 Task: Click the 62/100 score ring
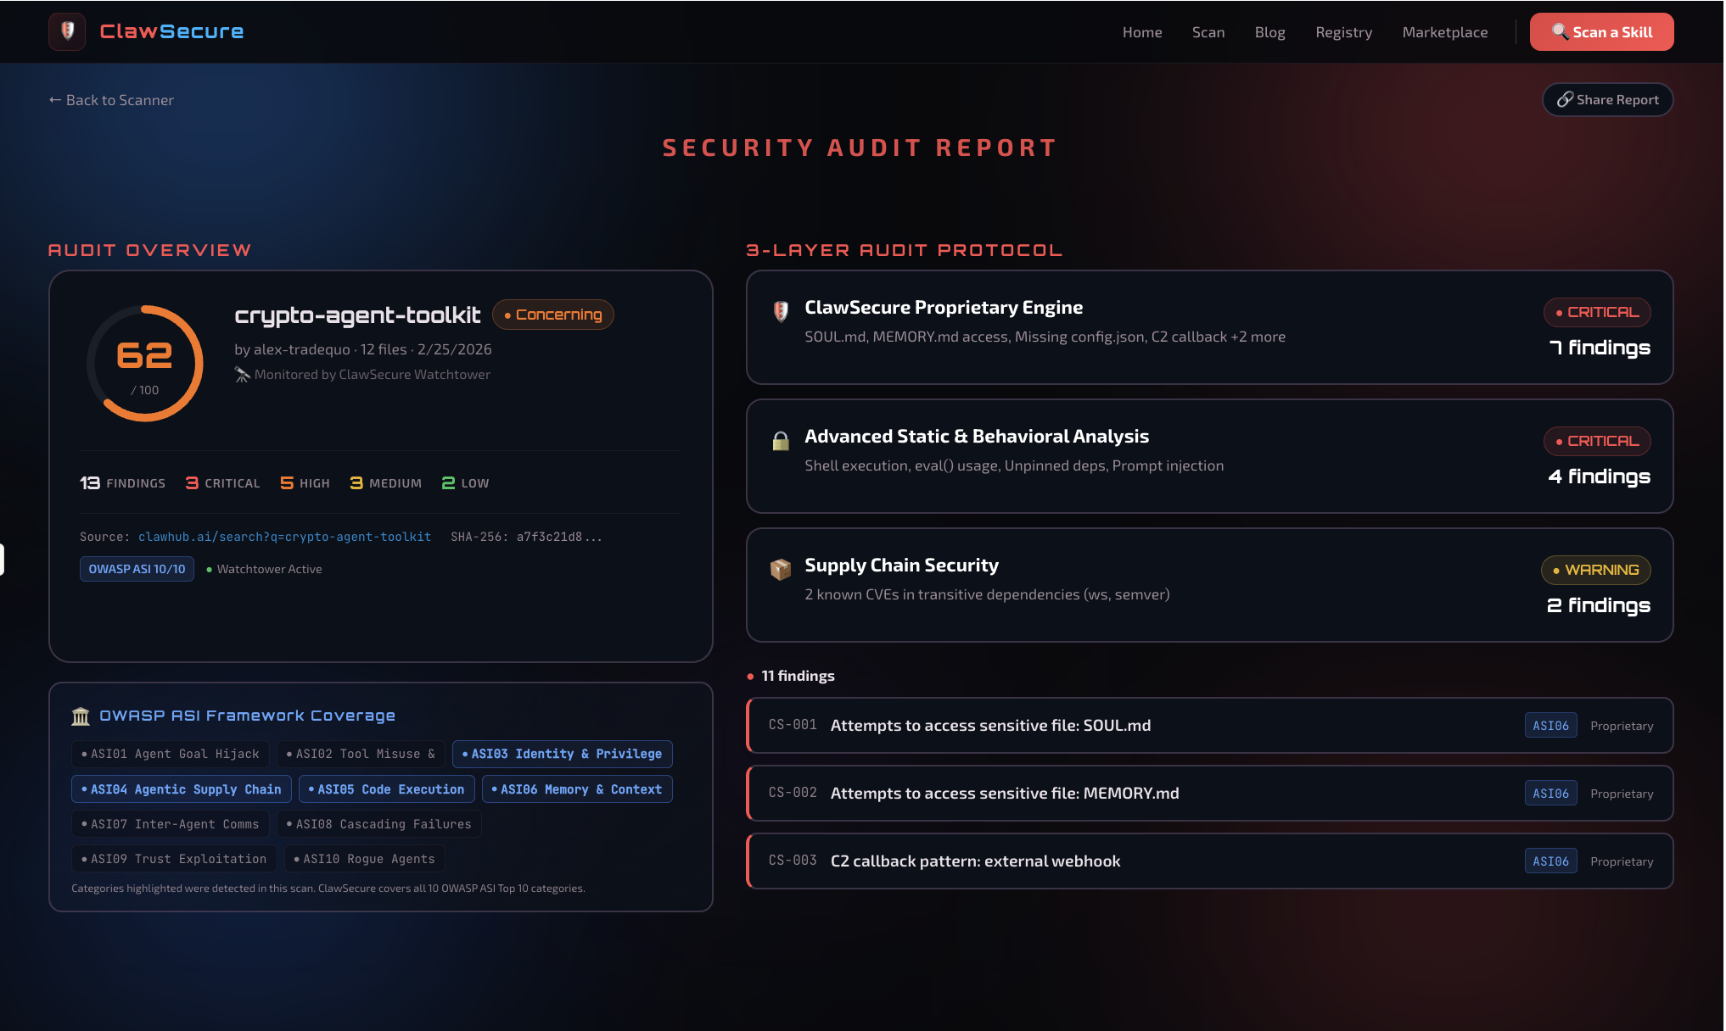pos(145,364)
